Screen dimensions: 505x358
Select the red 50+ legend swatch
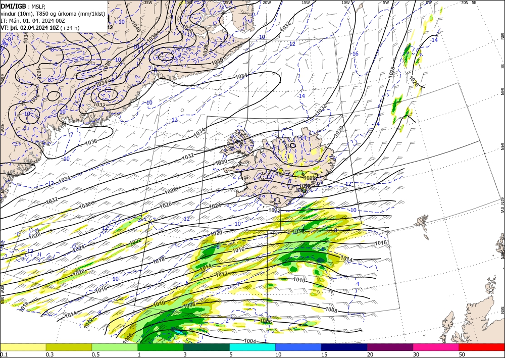pyautogui.click(x=482, y=347)
